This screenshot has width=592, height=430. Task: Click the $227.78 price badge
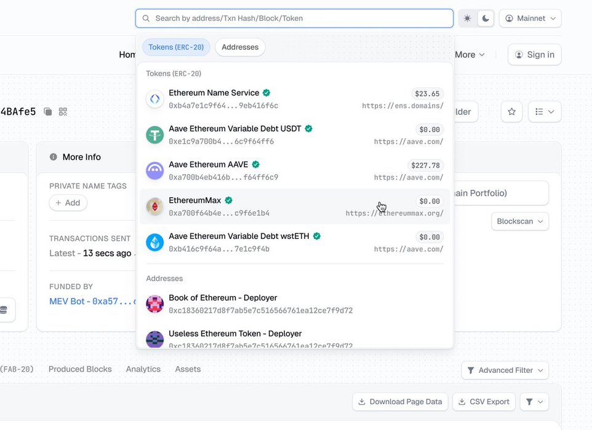[425, 165]
